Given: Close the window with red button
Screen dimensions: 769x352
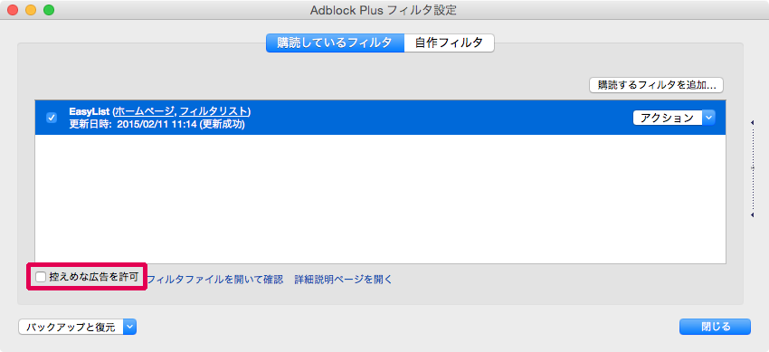Looking at the screenshot, I should pyautogui.click(x=14, y=10).
